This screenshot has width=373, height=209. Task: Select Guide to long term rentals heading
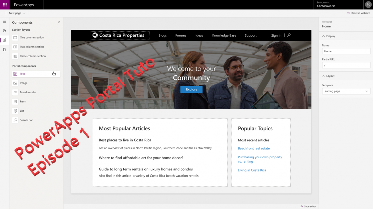pos(146,169)
